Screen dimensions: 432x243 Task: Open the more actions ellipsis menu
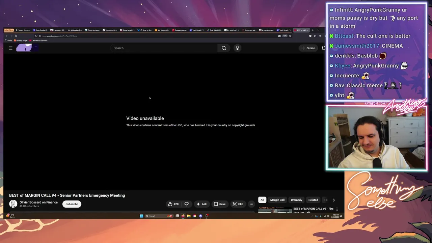251,204
